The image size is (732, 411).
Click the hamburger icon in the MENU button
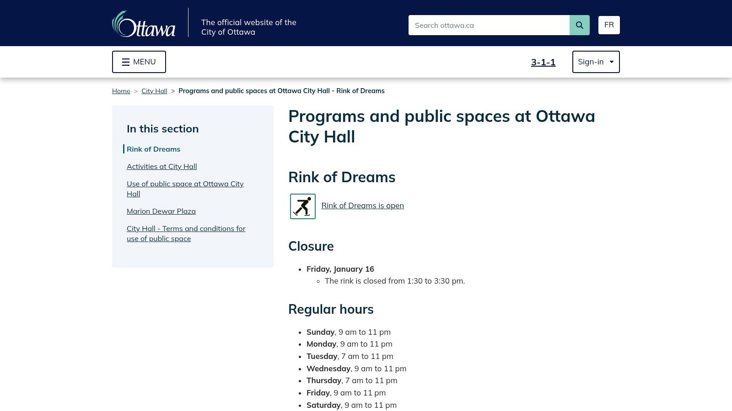tap(126, 62)
